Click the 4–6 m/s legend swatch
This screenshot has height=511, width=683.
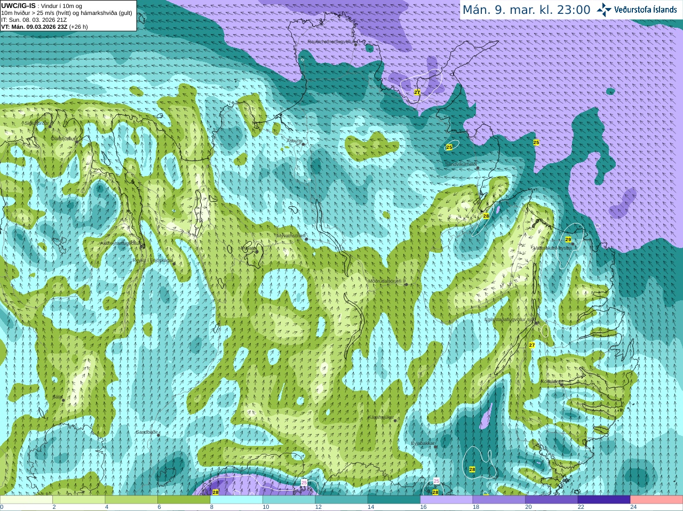[x=131, y=500]
